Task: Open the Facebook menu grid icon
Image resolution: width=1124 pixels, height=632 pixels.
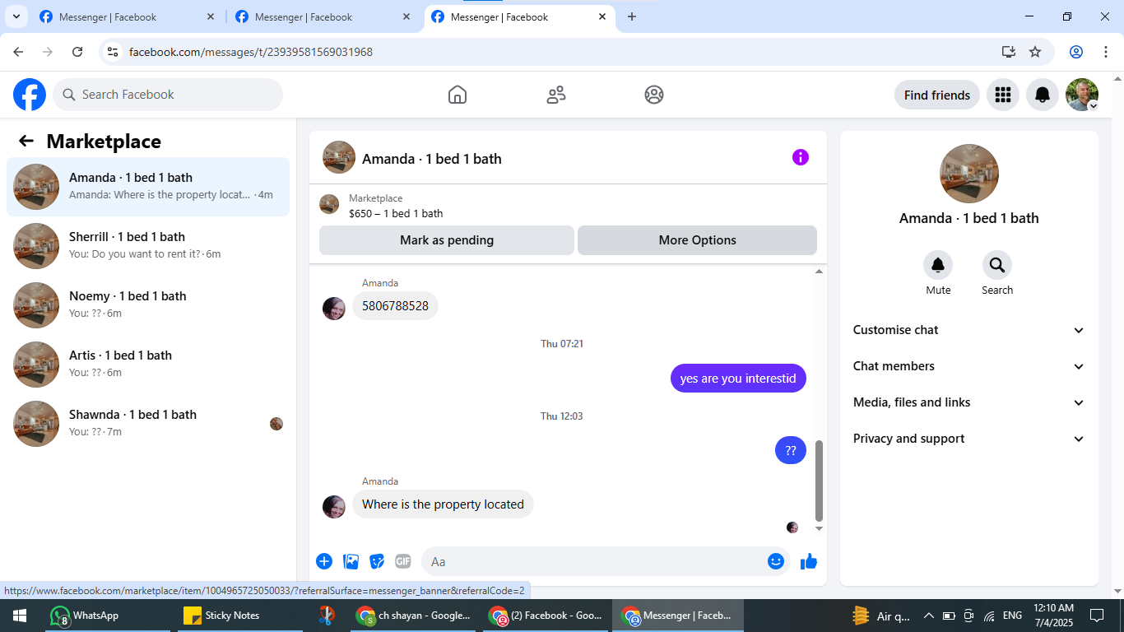Action: 1002,95
